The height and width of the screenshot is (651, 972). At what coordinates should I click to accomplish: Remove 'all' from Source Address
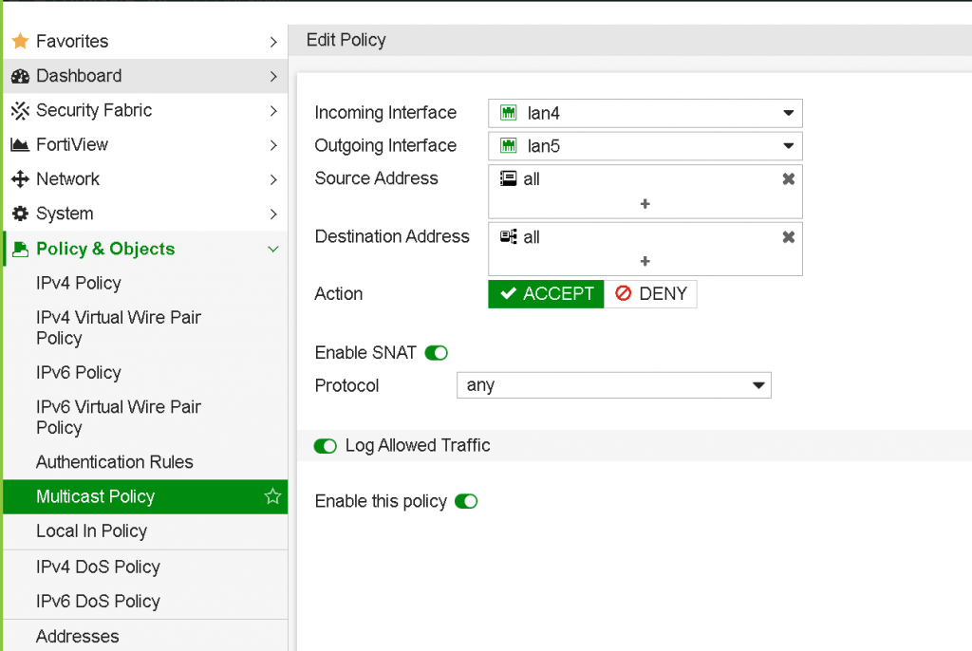(788, 178)
